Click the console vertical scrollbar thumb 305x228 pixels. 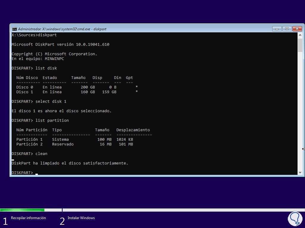(300, 45)
